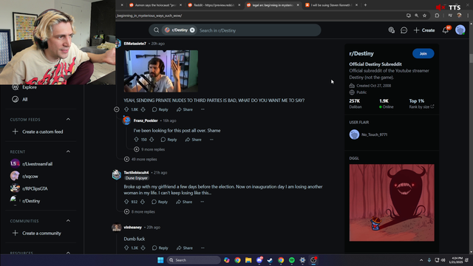Click the Create post button

pos(424,30)
